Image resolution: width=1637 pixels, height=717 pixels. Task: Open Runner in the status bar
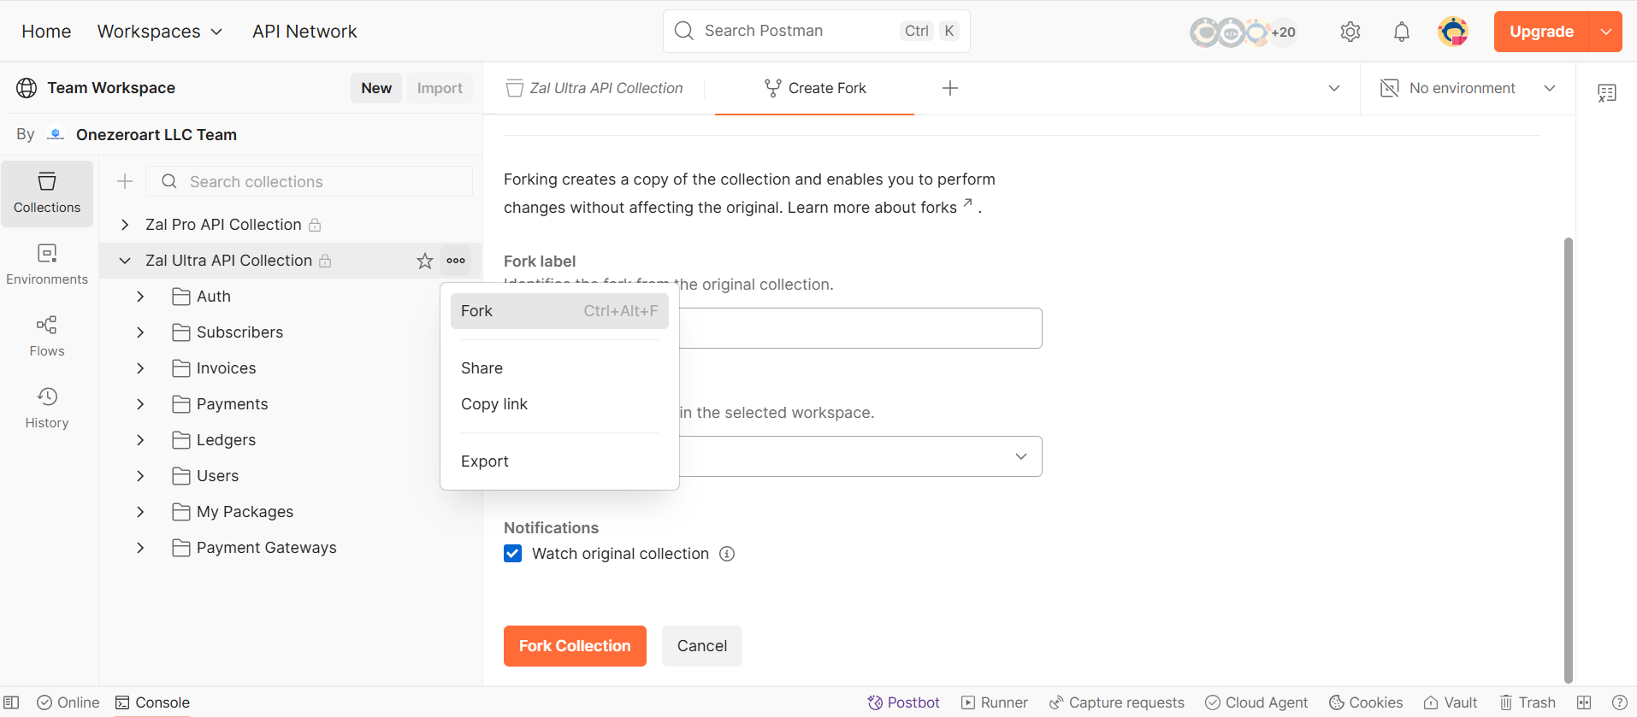click(995, 702)
